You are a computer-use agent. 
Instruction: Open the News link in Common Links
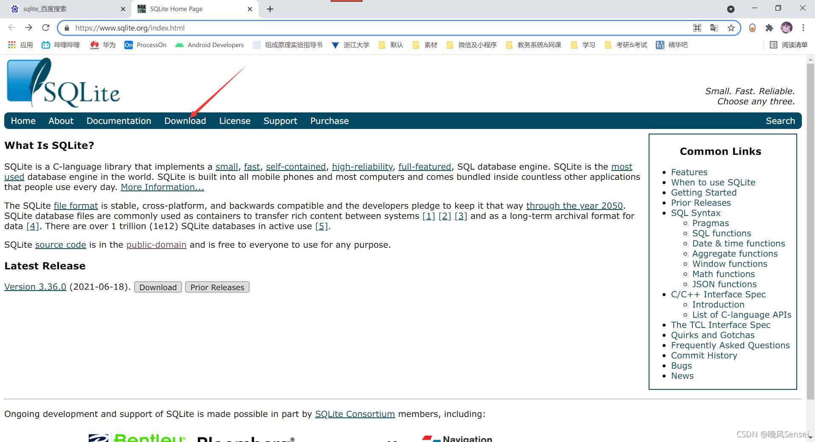(x=682, y=376)
